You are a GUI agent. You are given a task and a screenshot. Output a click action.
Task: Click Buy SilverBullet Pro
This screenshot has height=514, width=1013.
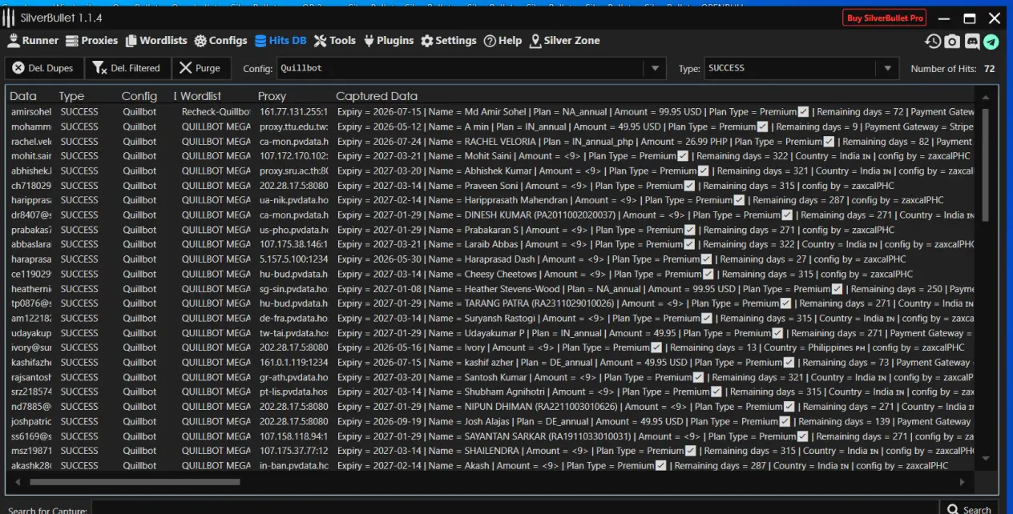pos(885,18)
